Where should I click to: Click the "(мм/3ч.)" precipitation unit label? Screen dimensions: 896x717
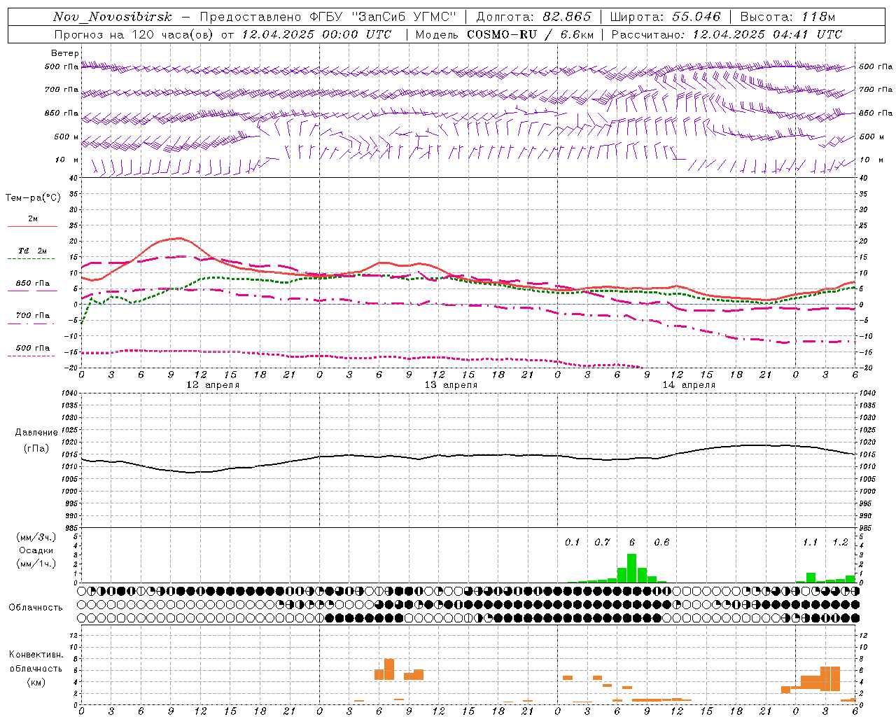pyautogui.click(x=36, y=538)
